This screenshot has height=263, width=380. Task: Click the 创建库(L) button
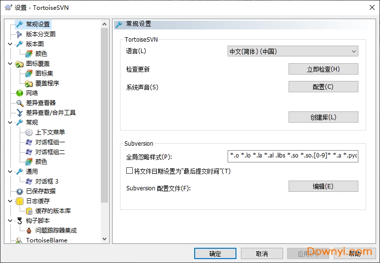point(323,117)
